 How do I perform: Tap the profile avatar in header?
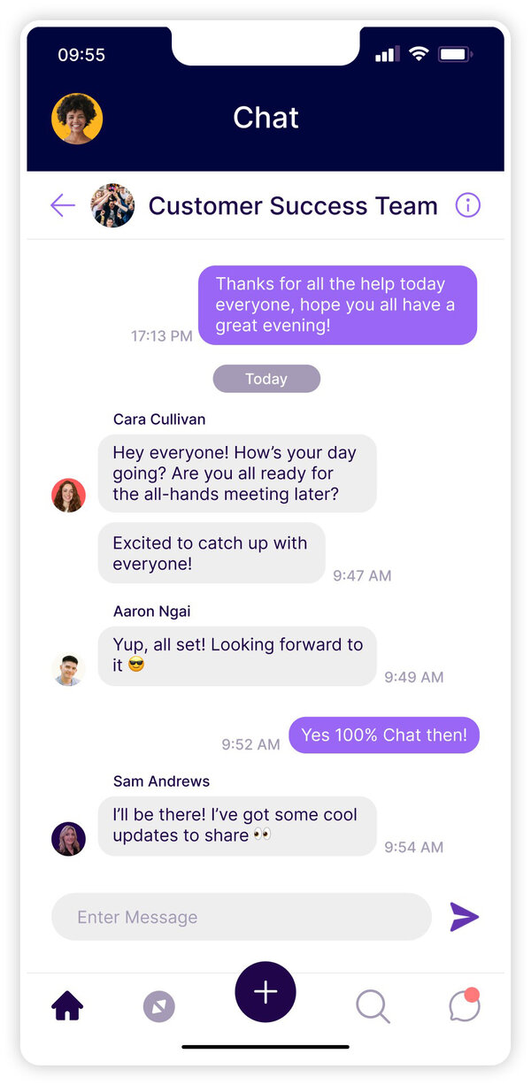(x=78, y=119)
